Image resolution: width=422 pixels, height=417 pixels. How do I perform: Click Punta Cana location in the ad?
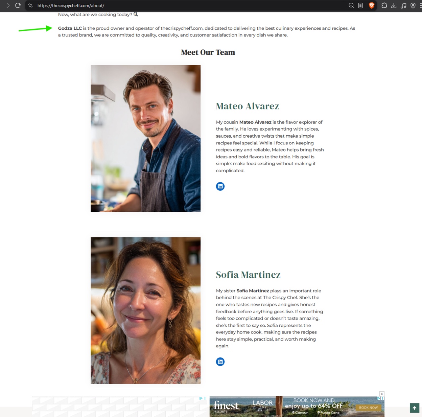pyautogui.click(x=328, y=413)
